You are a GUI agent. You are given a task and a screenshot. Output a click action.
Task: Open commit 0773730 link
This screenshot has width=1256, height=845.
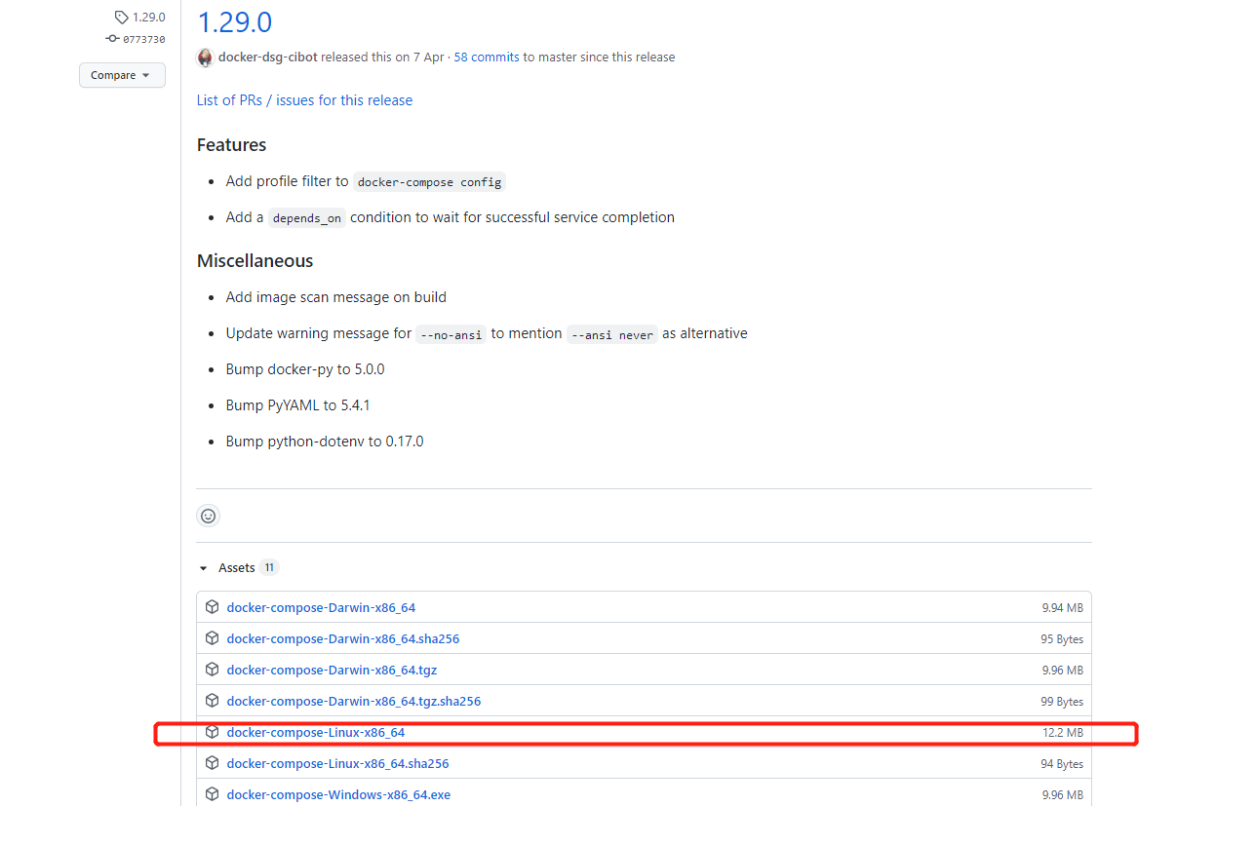tap(143, 39)
